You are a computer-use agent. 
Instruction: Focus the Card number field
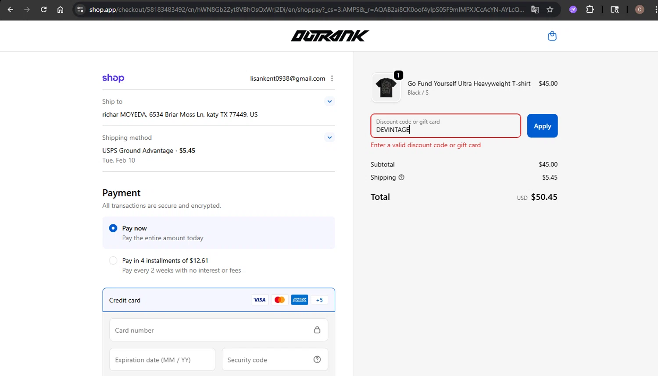(x=218, y=330)
